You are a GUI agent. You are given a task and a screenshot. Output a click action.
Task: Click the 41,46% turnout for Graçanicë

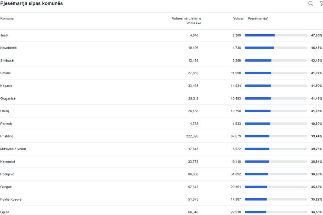pos(316,98)
